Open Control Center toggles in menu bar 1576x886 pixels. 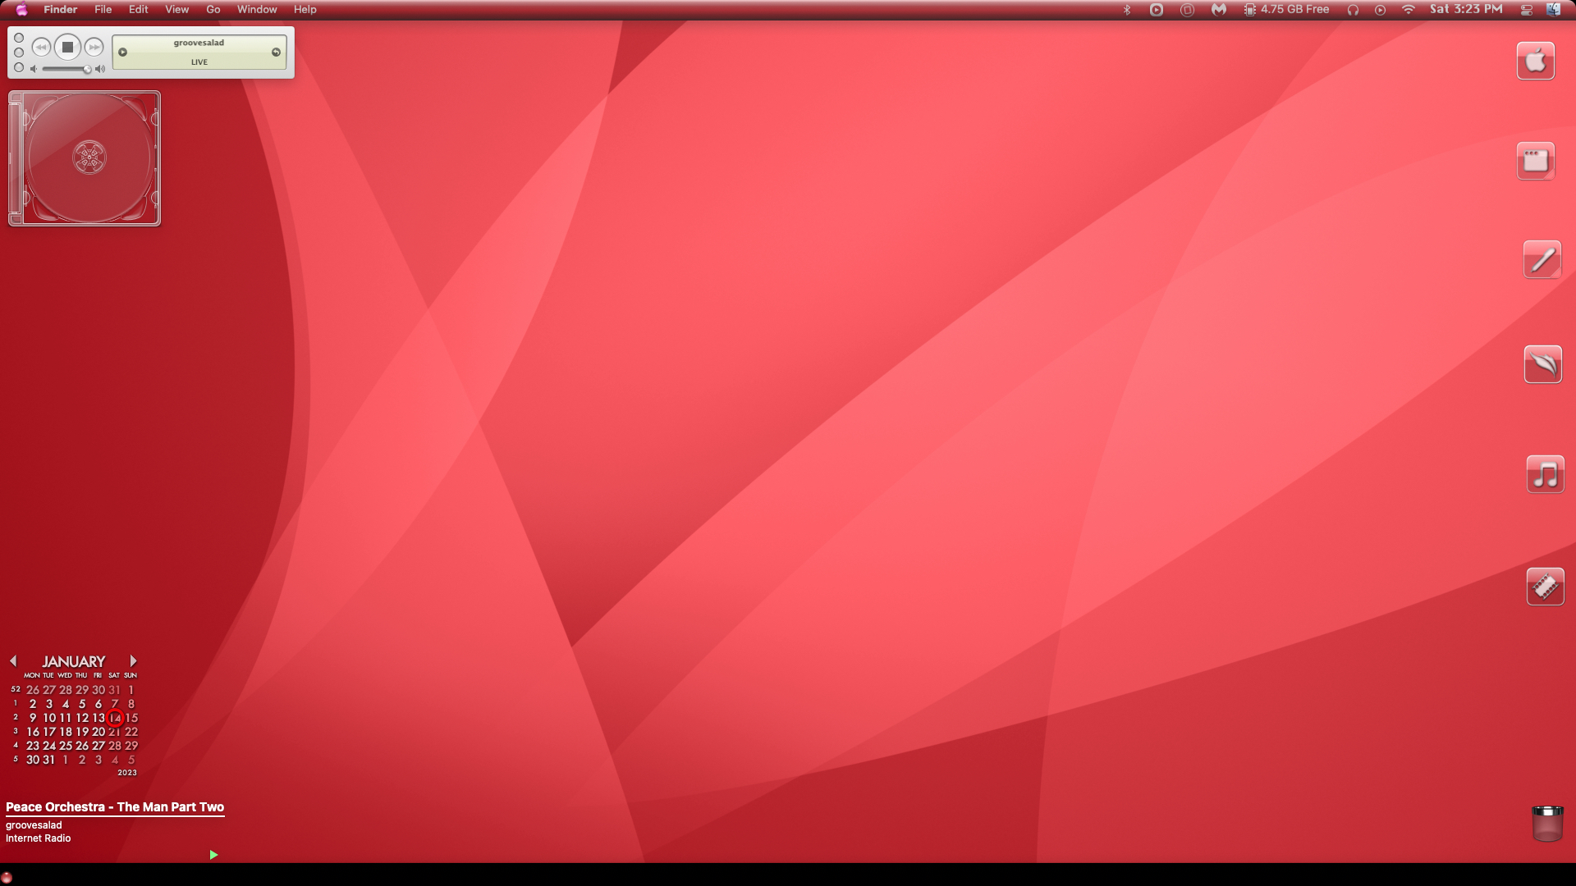coord(1527,10)
